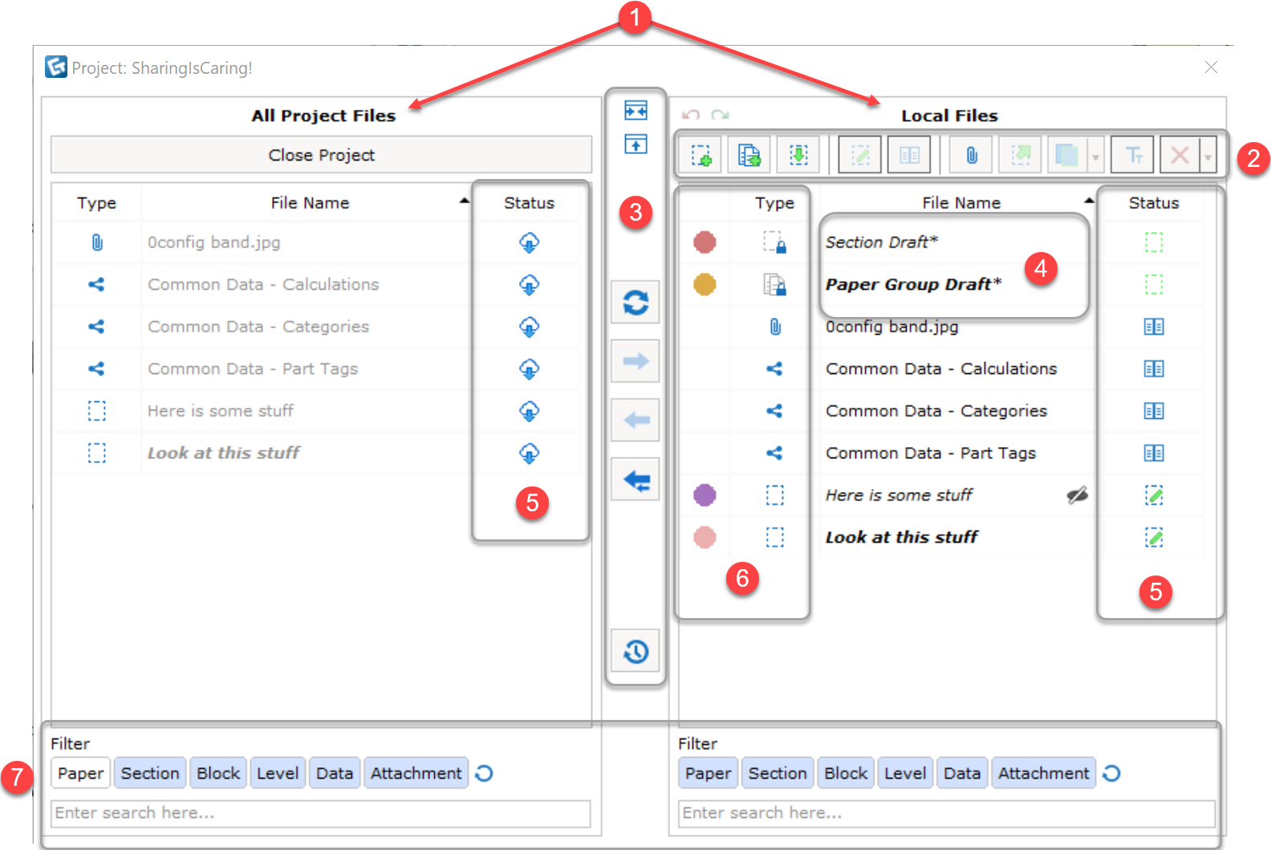Toggle the Attachment filter in Local Files
Image resolution: width=1271 pixels, height=850 pixels.
[x=1043, y=773]
